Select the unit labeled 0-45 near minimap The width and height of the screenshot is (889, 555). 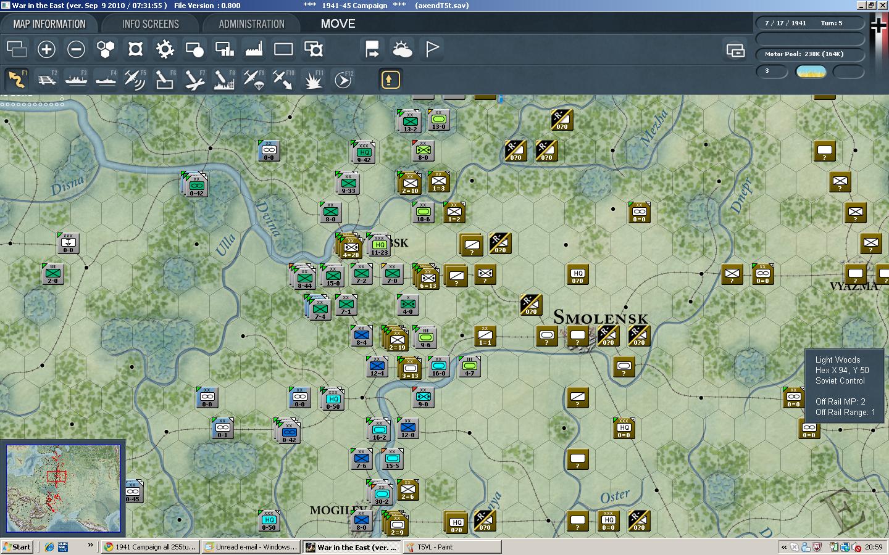pos(133,491)
